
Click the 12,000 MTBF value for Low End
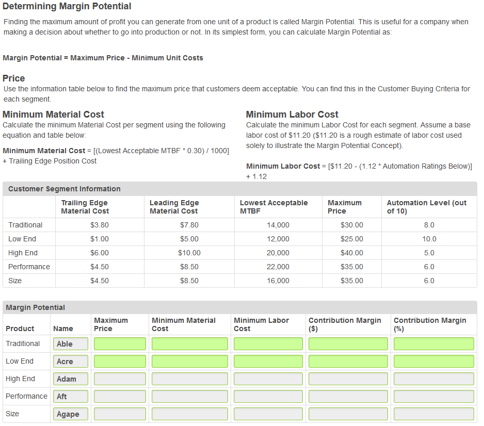click(x=278, y=239)
